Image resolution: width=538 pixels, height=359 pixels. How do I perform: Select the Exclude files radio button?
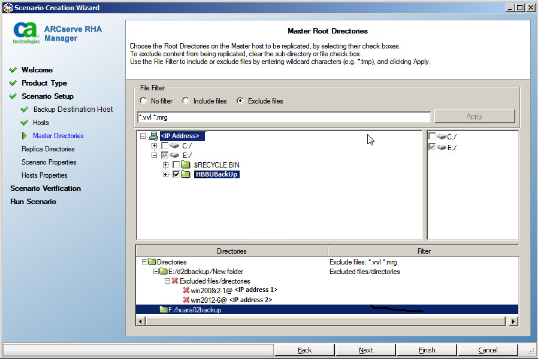pos(240,101)
